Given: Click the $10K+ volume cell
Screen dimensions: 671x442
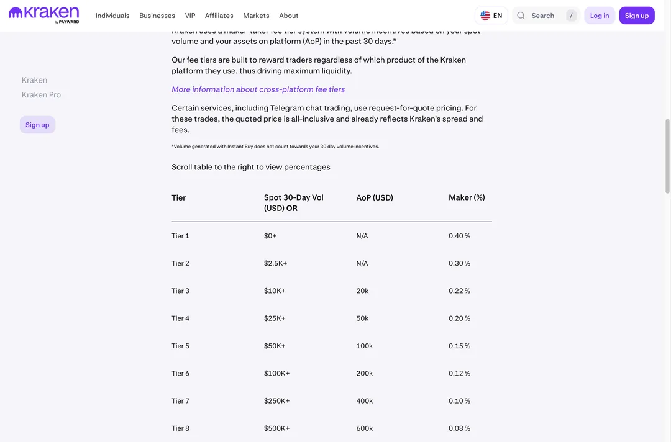Looking at the screenshot, I should 275,291.
